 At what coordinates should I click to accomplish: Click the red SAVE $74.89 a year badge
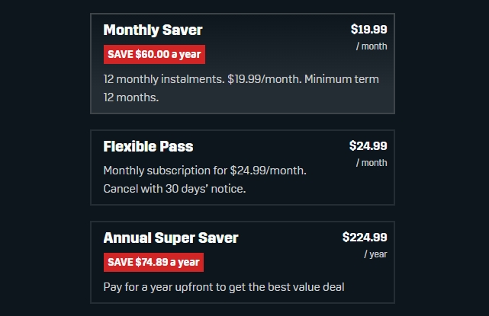coord(153,262)
